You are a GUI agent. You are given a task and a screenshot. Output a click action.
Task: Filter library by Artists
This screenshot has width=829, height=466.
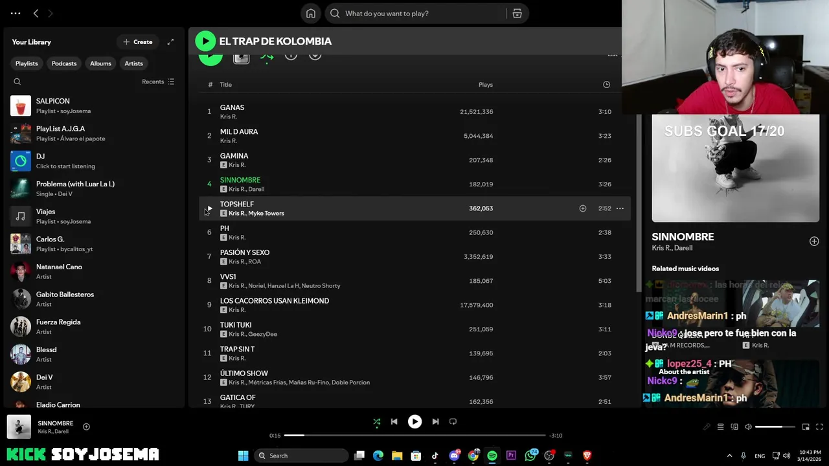pos(133,63)
